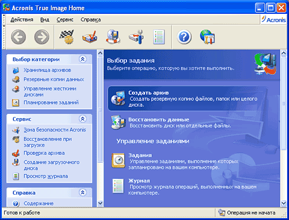Open the Действия menu

22,20
